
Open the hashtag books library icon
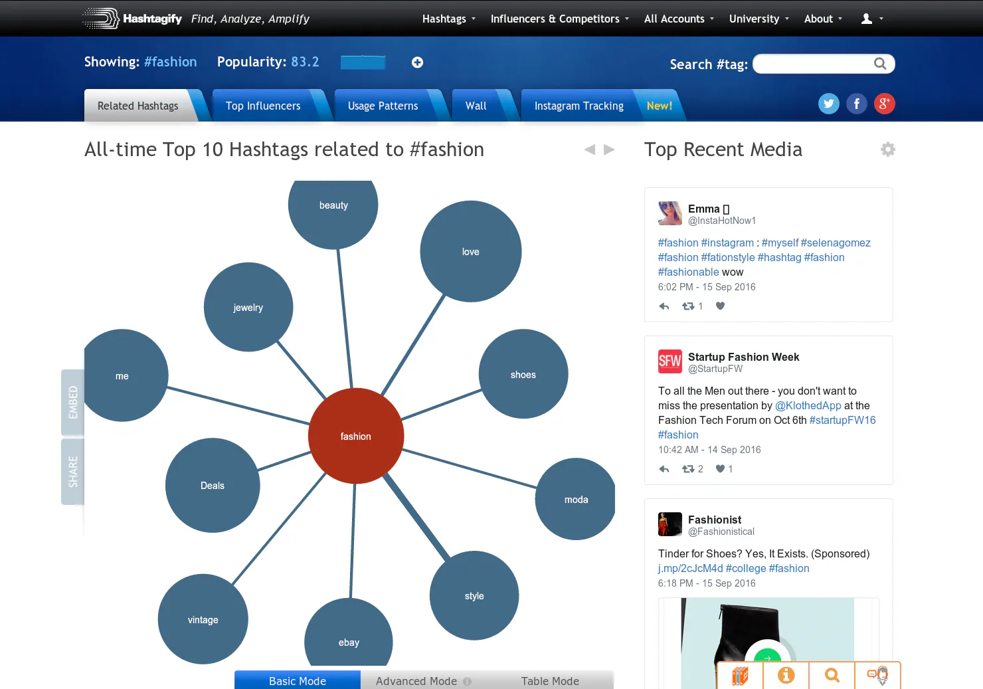pyautogui.click(x=740, y=676)
